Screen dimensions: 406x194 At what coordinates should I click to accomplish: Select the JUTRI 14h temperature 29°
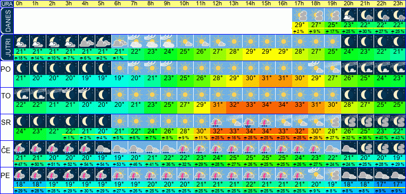251,52
